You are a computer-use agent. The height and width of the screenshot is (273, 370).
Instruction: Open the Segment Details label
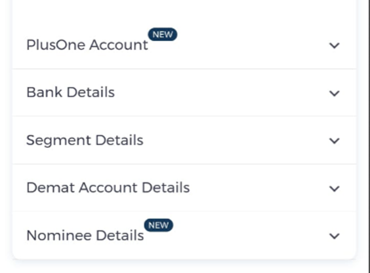(85, 141)
